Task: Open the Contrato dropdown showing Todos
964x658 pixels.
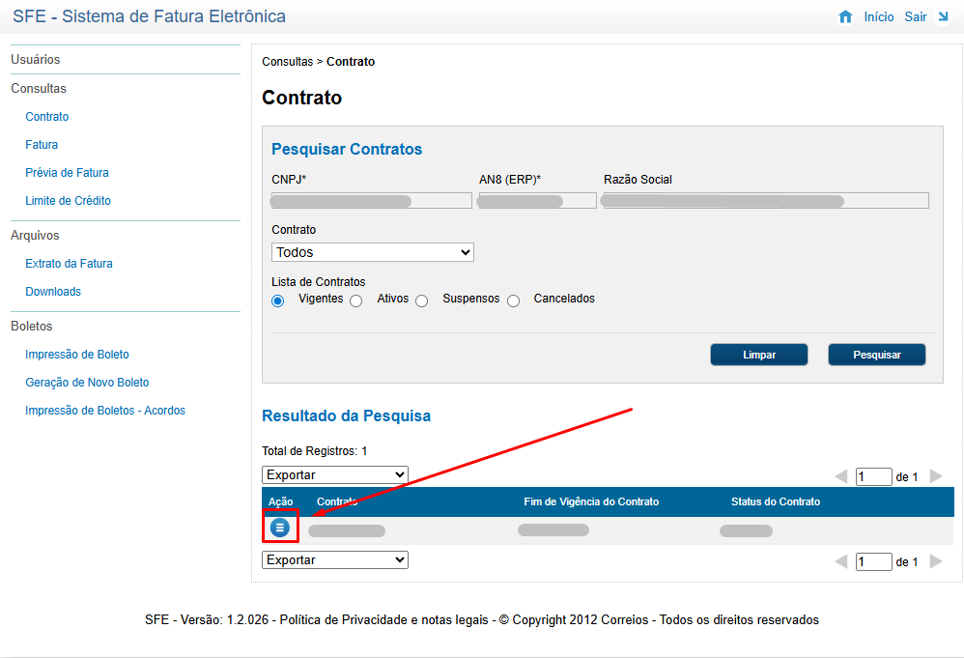Action: click(373, 252)
